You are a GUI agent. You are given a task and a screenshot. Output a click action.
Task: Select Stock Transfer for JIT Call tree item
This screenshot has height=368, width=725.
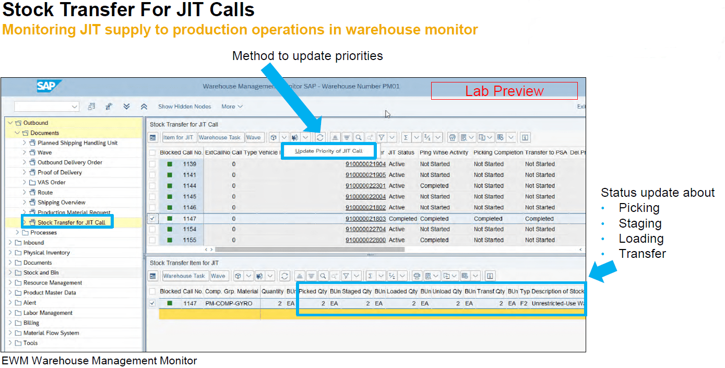click(x=72, y=222)
